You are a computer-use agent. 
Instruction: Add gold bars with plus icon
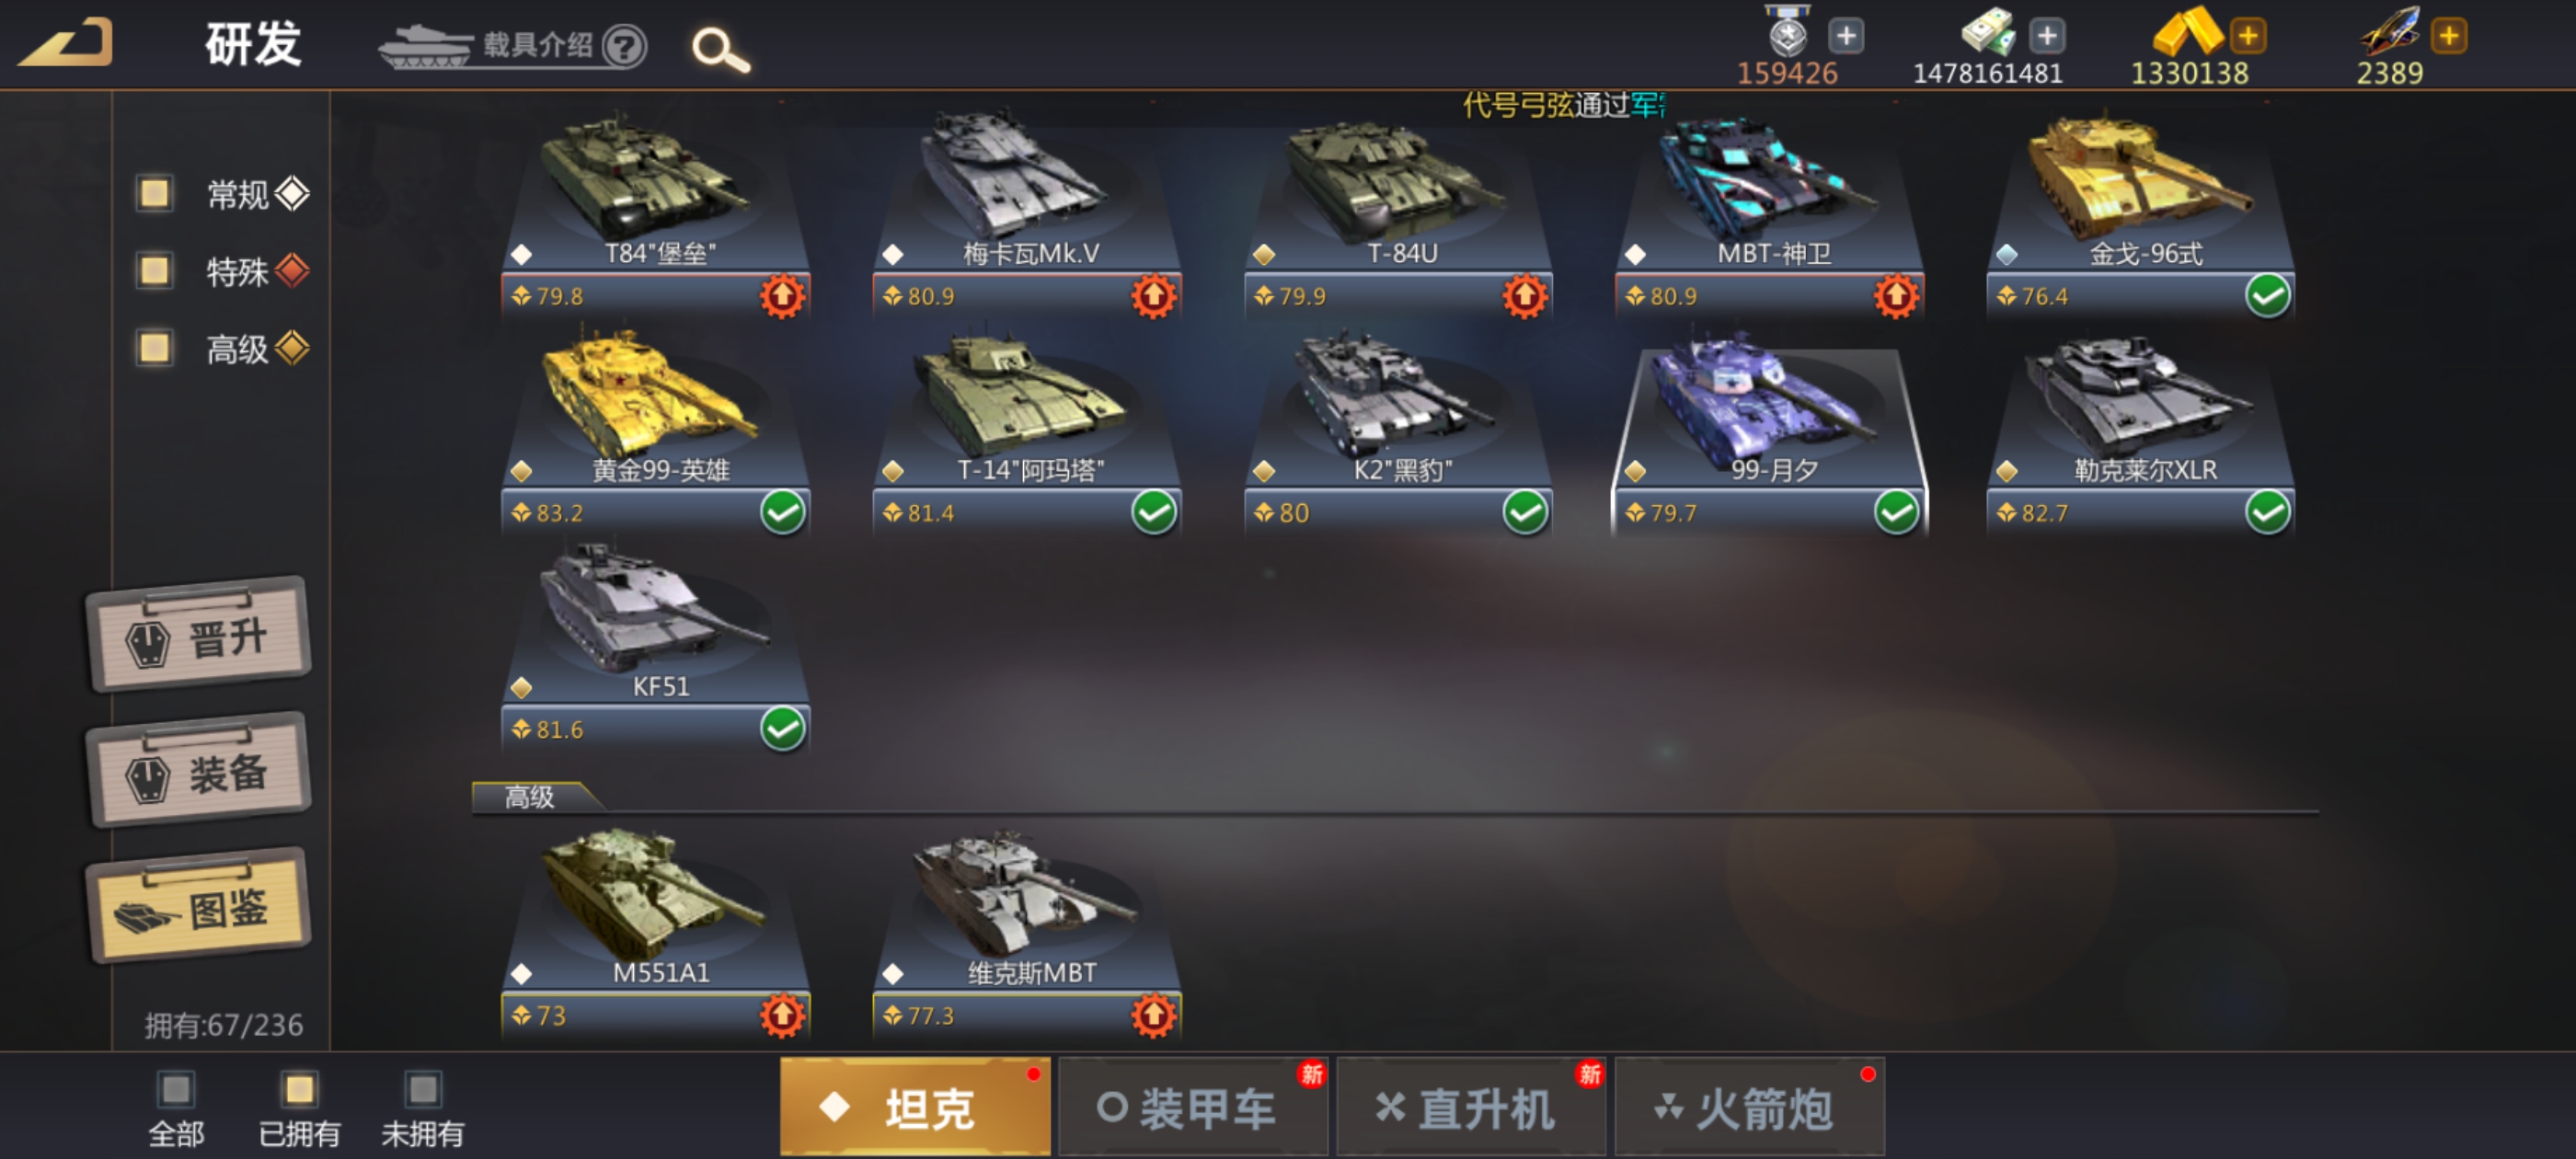click(2247, 36)
